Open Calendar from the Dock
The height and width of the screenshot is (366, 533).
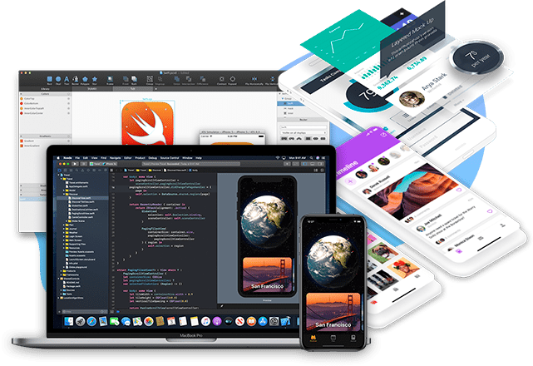171,321
